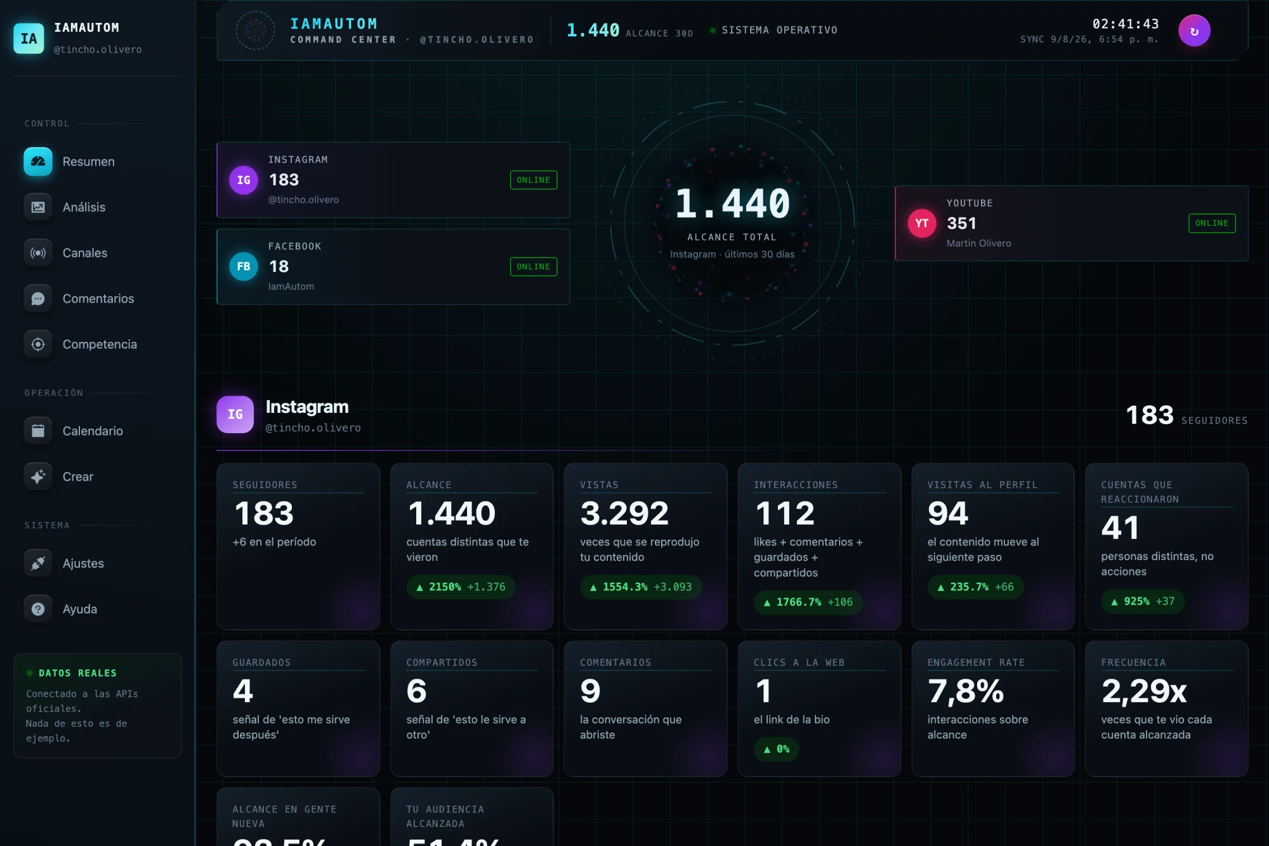The image size is (1269, 846).
Task: Click ONLINE badge on Facebook card
Action: pos(534,267)
